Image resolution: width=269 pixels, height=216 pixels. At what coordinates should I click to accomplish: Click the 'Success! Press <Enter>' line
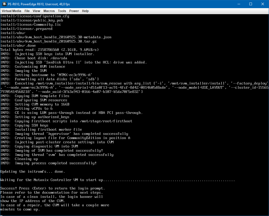[52, 188]
